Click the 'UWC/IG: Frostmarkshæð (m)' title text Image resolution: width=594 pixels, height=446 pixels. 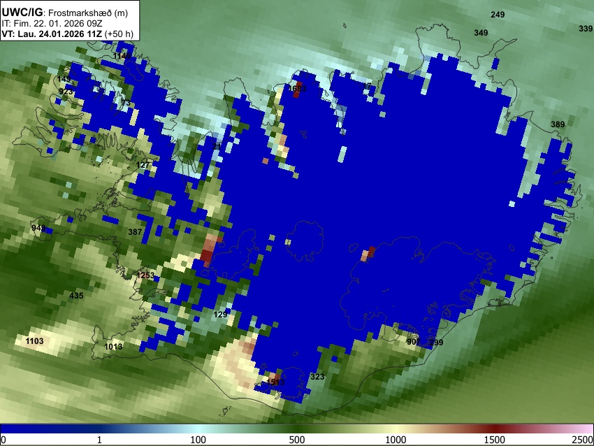[x=64, y=13]
